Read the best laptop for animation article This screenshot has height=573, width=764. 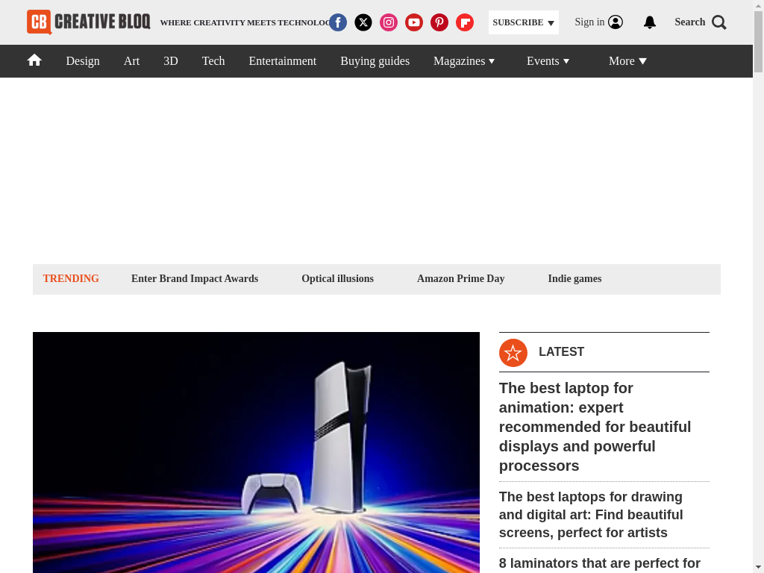595,427
